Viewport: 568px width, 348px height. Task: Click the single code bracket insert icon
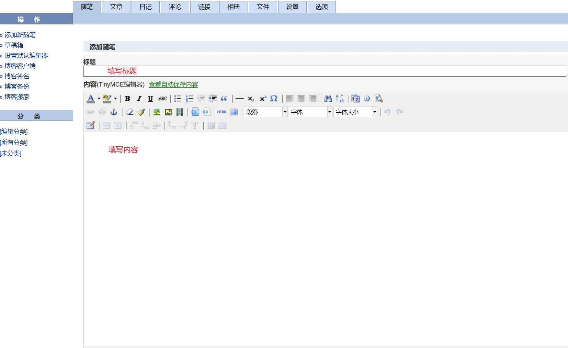(x=206, y=112)
